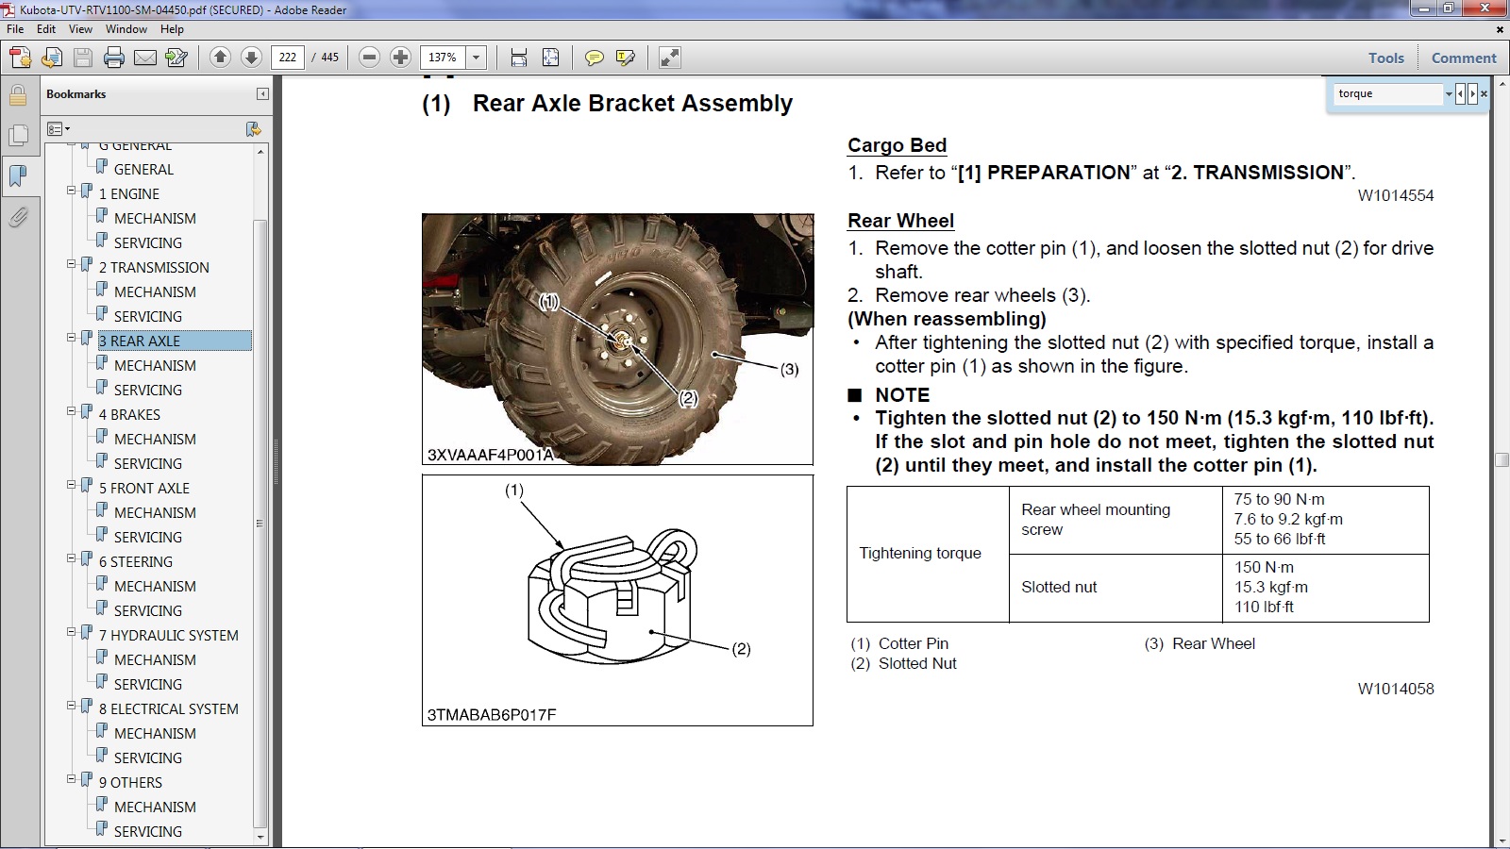Collapse the Bookmarks panel with arrow button
This screenshot has width=1510, height=849.
coord(262,94)
